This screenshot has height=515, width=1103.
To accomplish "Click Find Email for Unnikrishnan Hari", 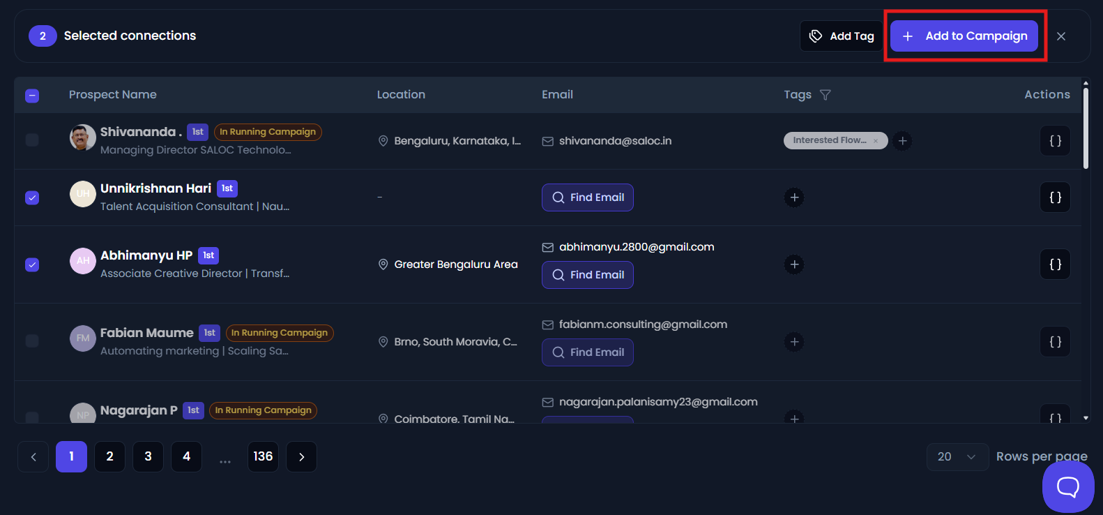I will pos(588,197).
